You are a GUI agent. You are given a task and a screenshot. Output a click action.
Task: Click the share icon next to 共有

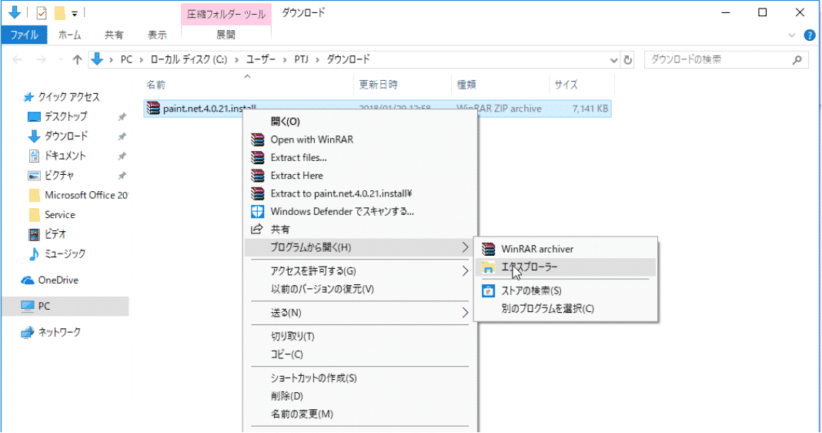[x=257, y=229]
